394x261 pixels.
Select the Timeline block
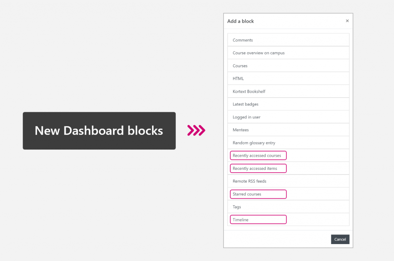click(258, 219)
